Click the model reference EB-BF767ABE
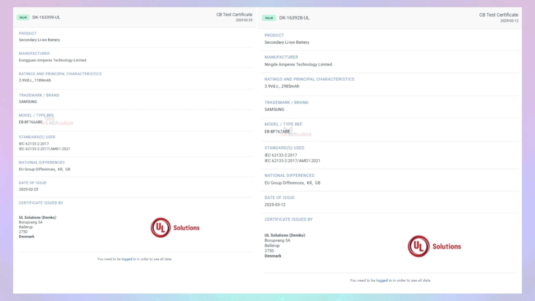535x301 pixels. [277, 132]
